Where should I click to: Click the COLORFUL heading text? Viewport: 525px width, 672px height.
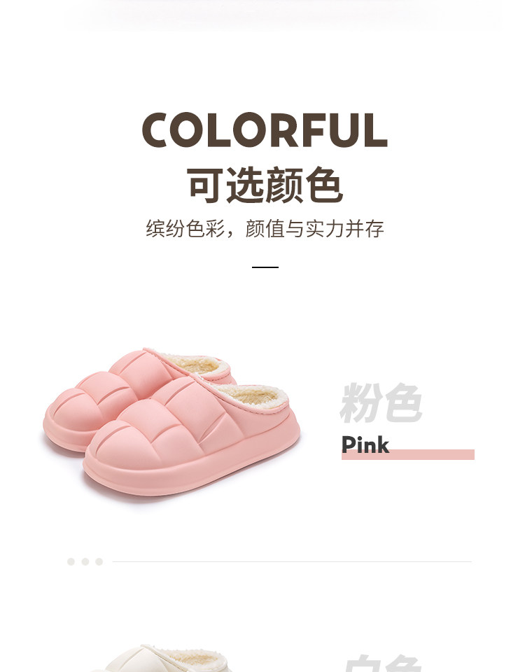265,130
